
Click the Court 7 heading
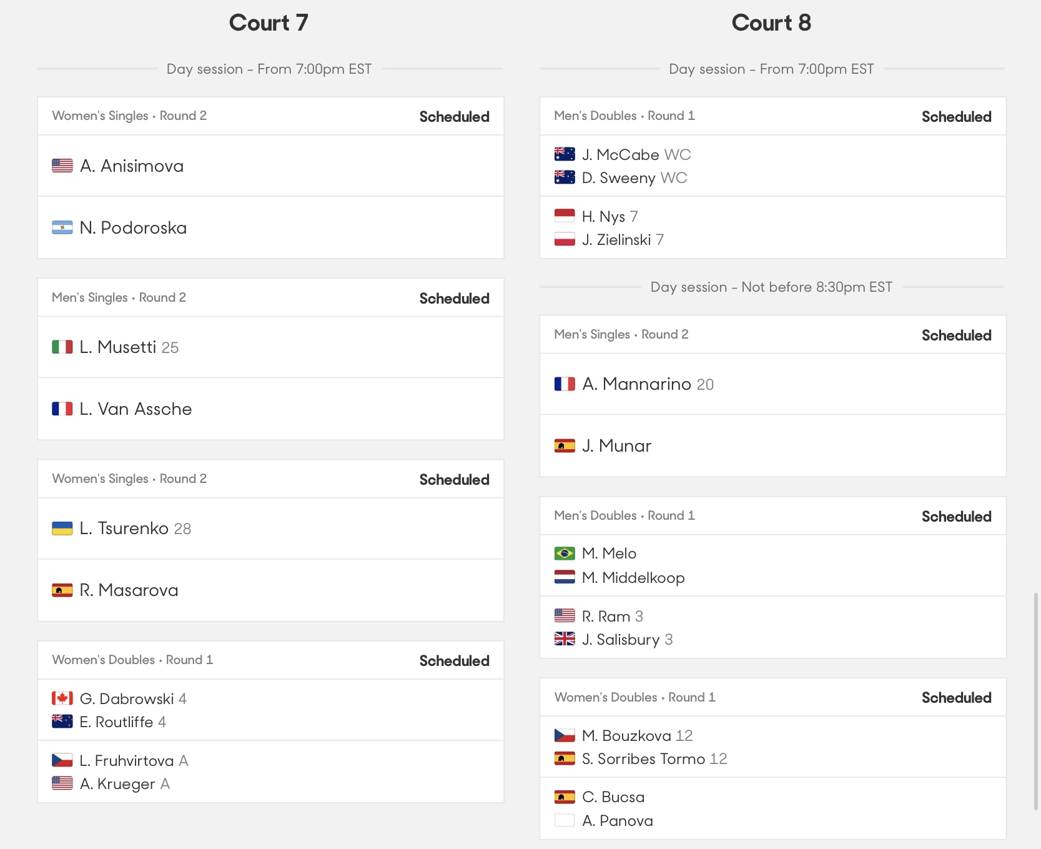(x=269, y=23)
